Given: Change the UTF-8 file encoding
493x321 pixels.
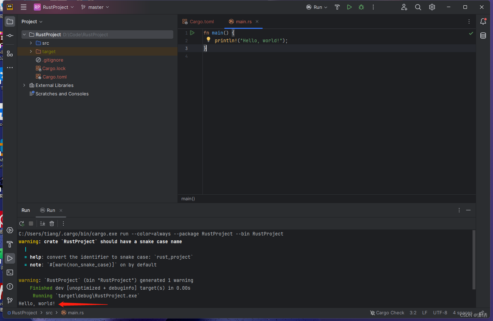Looking at the screenshot, I should pyautogui.click(x=440, y=313).
